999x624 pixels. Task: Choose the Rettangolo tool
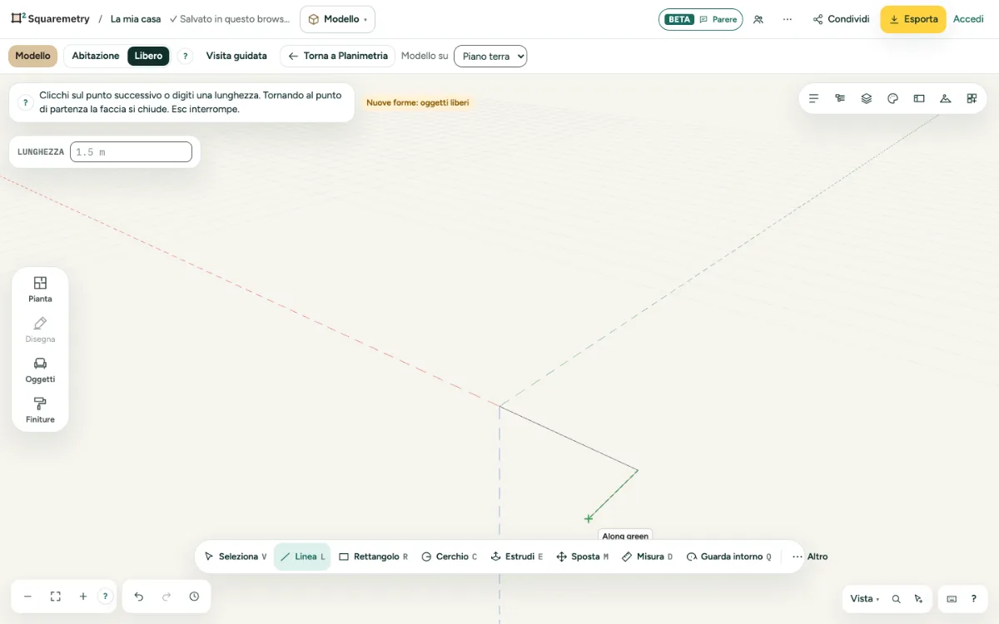coord(374,557)
